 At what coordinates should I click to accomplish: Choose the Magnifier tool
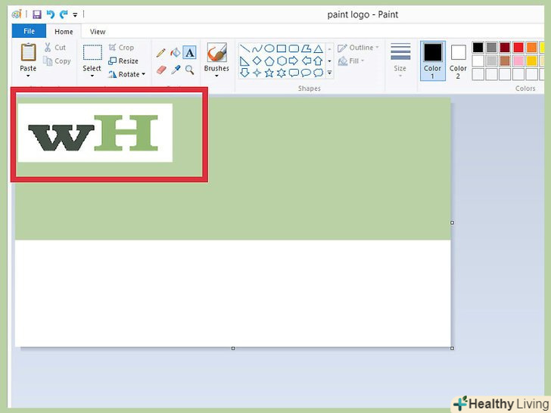point(190,70)
